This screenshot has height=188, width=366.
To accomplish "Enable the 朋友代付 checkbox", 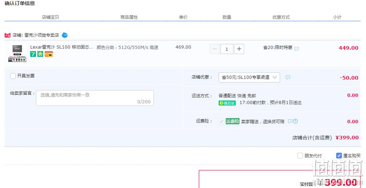I will tap(300, 156).
